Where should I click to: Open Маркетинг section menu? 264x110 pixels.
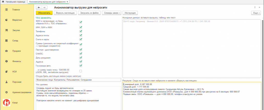pyautogui.click(x=17, y=20)
